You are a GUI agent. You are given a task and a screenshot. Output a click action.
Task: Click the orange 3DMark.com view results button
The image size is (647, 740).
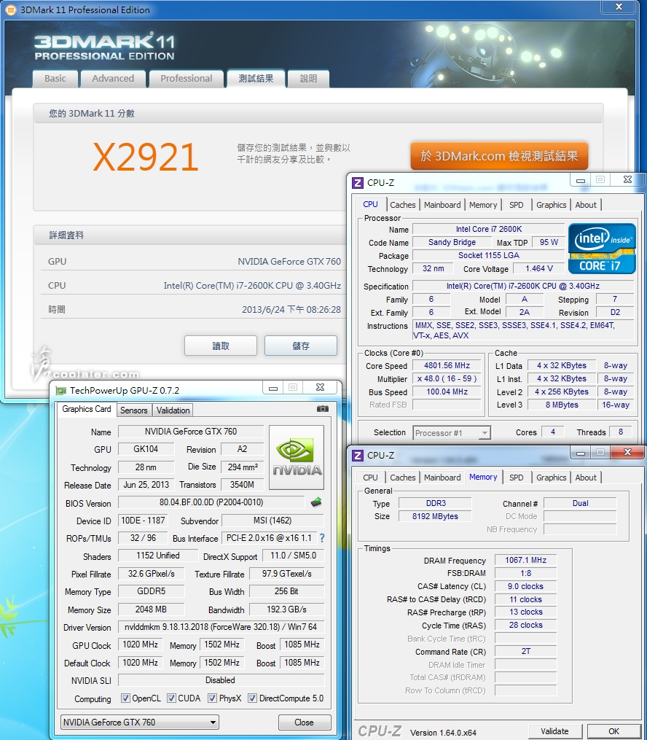point(499,156)
